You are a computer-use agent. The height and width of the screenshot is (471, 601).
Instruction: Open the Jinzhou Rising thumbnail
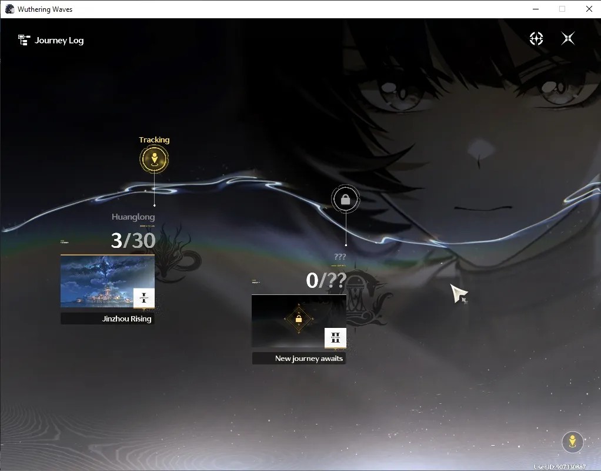coord(107,281)
